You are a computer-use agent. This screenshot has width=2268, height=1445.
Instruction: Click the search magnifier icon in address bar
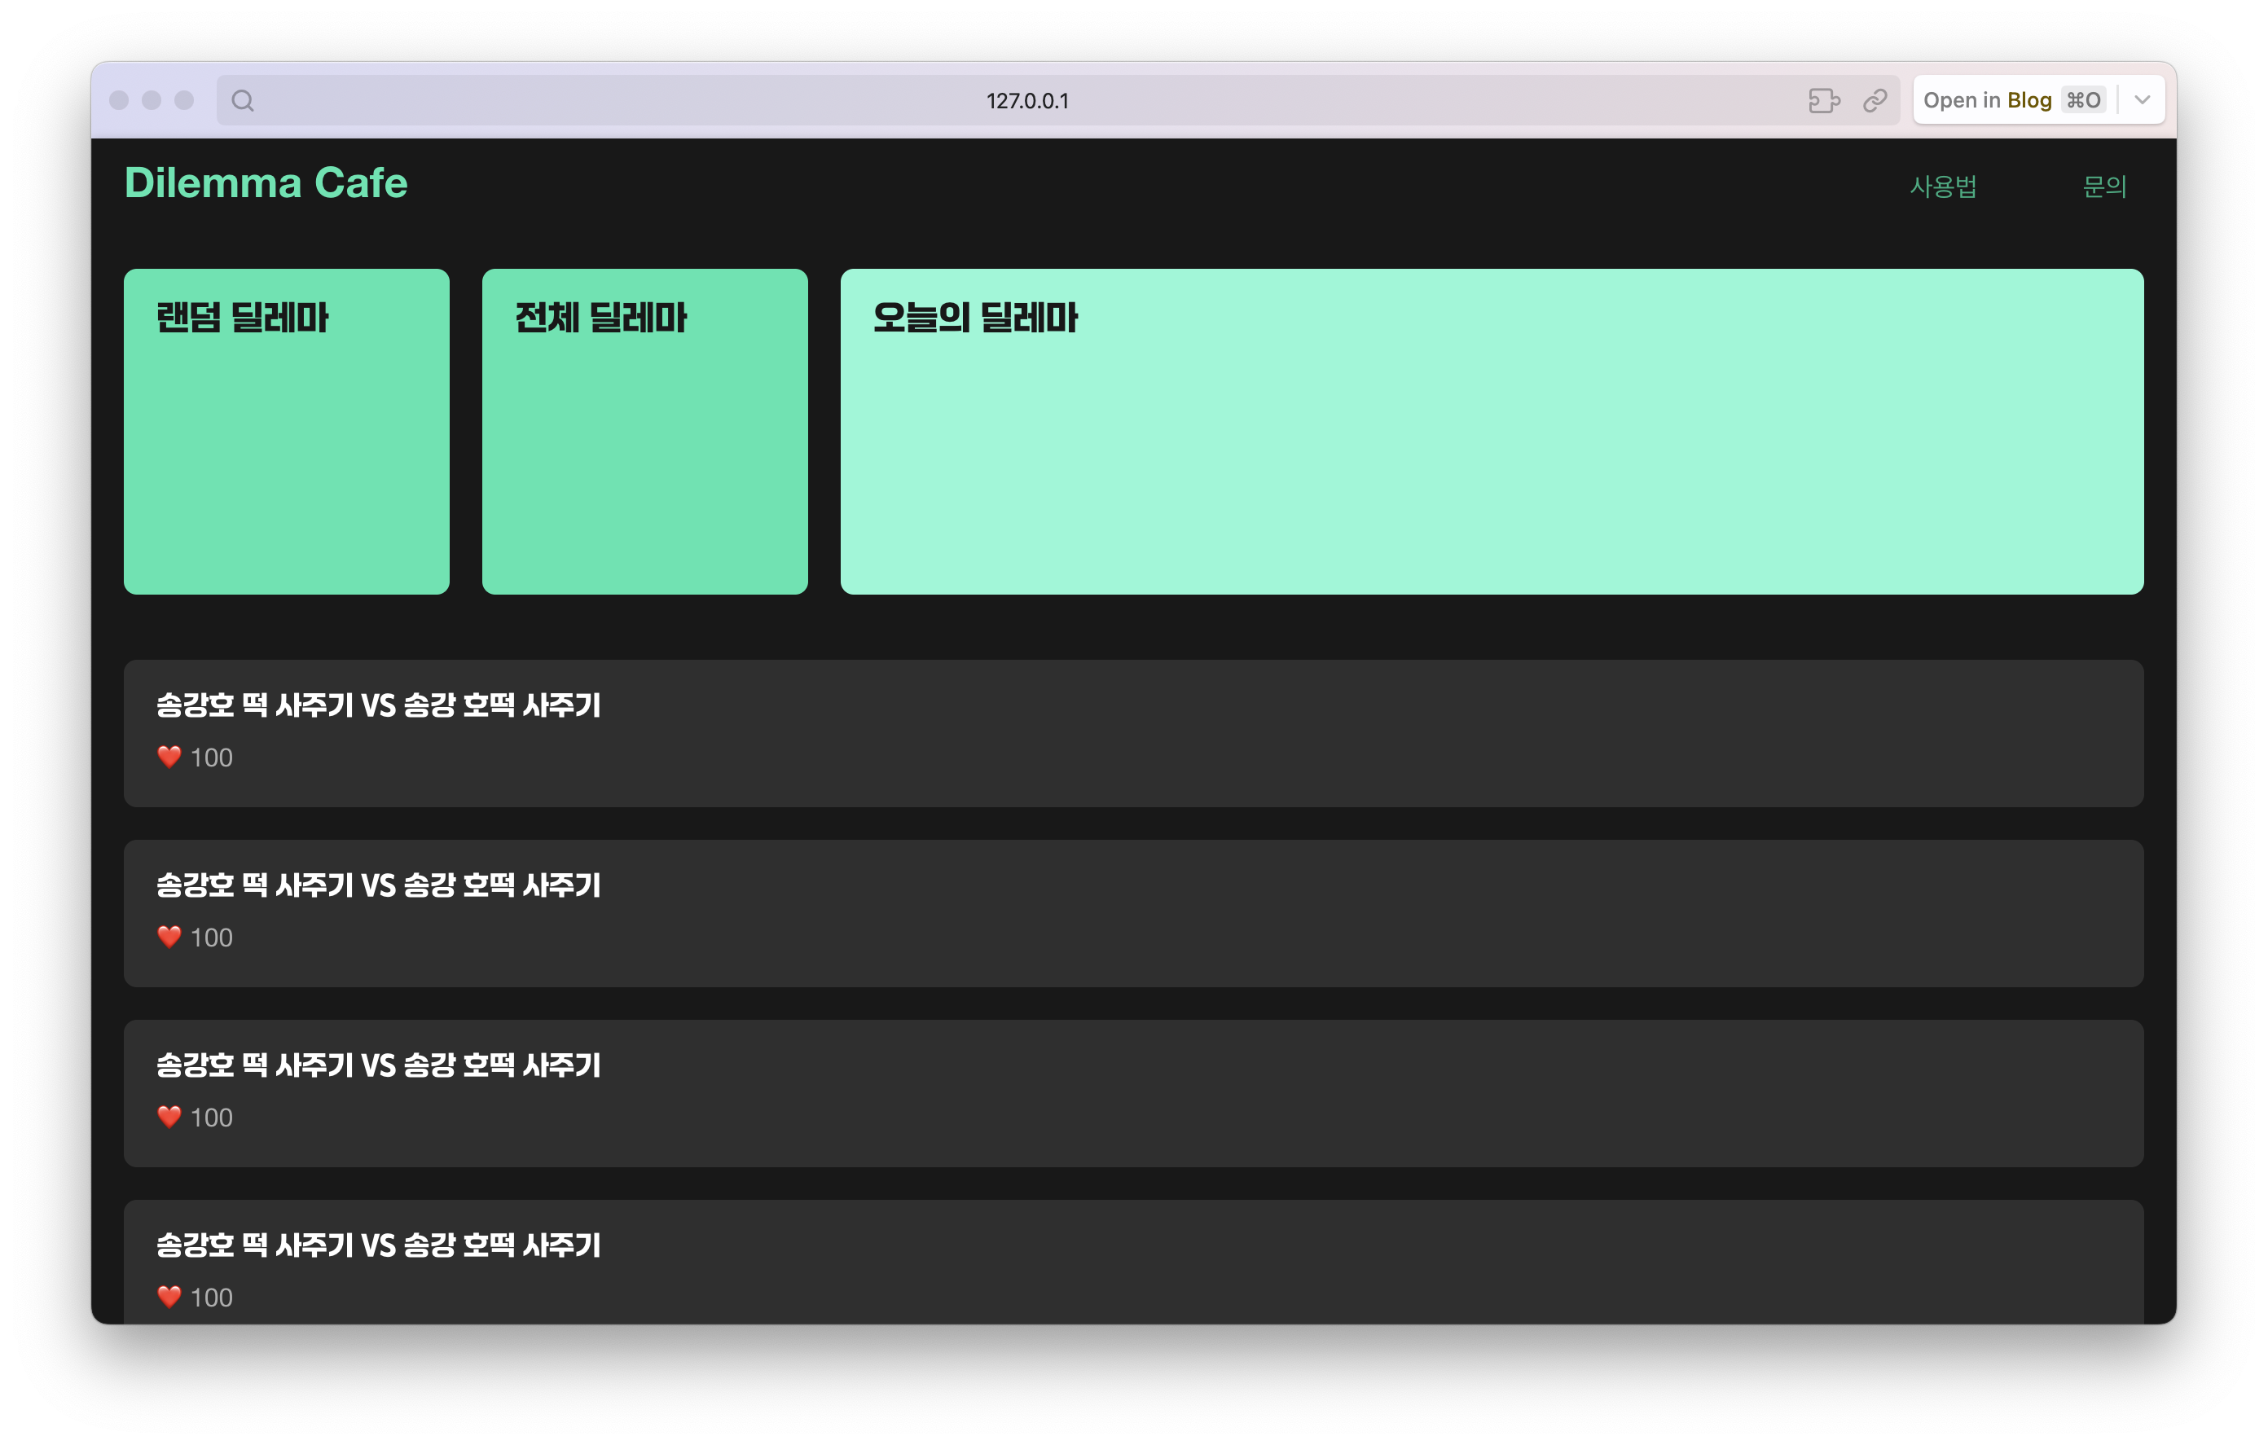[242, 101]
